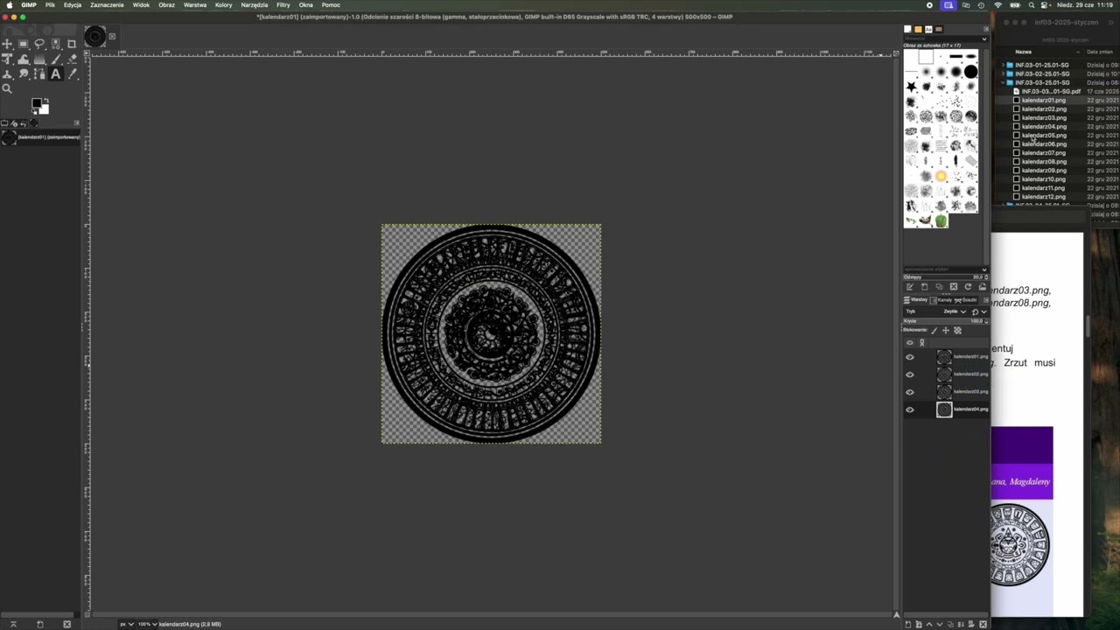Open the Tryb layer mode dropdown

(x=955, y=311)
